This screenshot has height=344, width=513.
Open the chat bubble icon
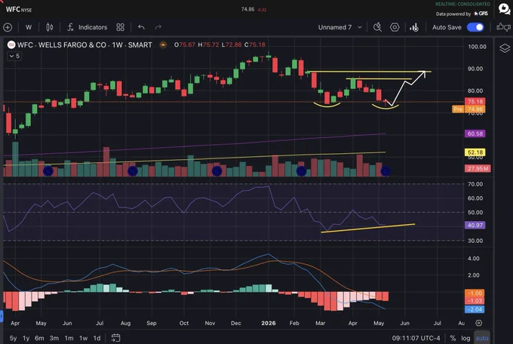click(x=504, y=8)
